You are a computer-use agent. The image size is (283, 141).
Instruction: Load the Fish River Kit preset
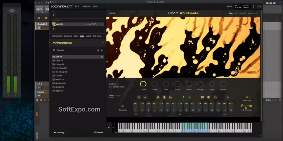click(x=78, y=68)
